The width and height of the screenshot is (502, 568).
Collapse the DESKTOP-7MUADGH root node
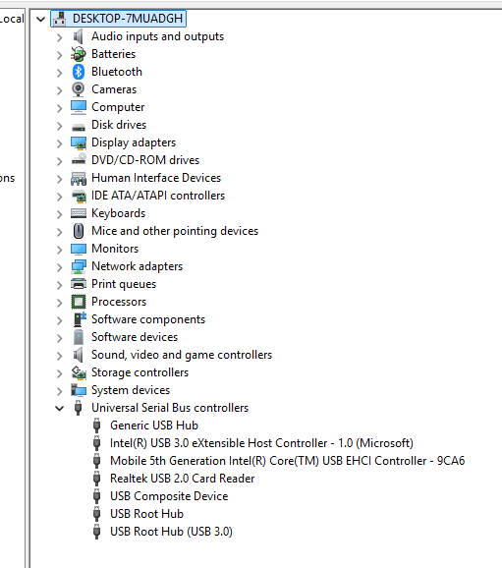point(41,19)
